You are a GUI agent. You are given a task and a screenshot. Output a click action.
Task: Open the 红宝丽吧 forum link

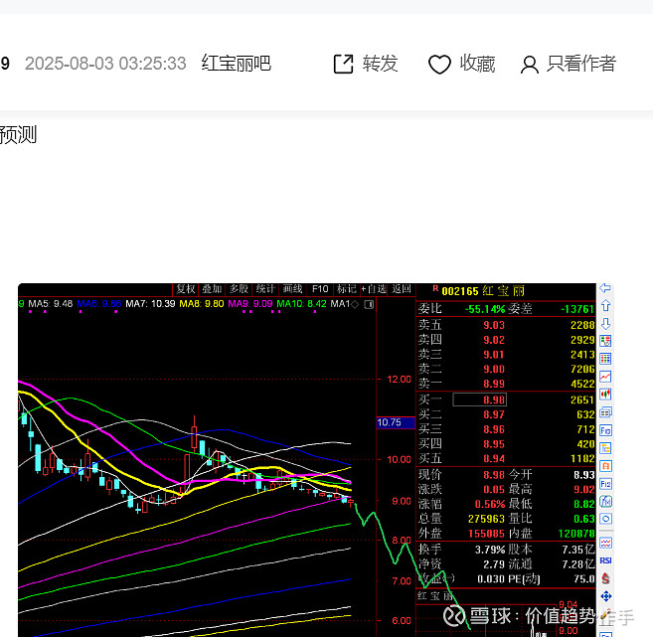pyautogui.click(x=237, y=64)
